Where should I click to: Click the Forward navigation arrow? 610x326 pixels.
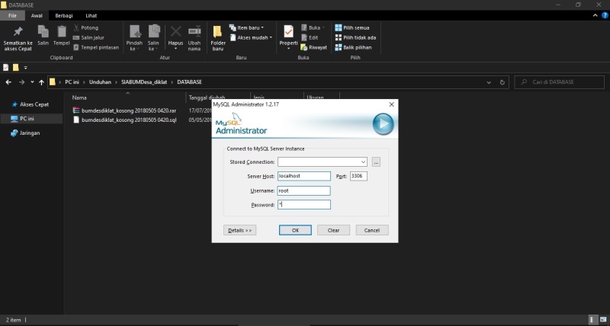tap(22, 82)
